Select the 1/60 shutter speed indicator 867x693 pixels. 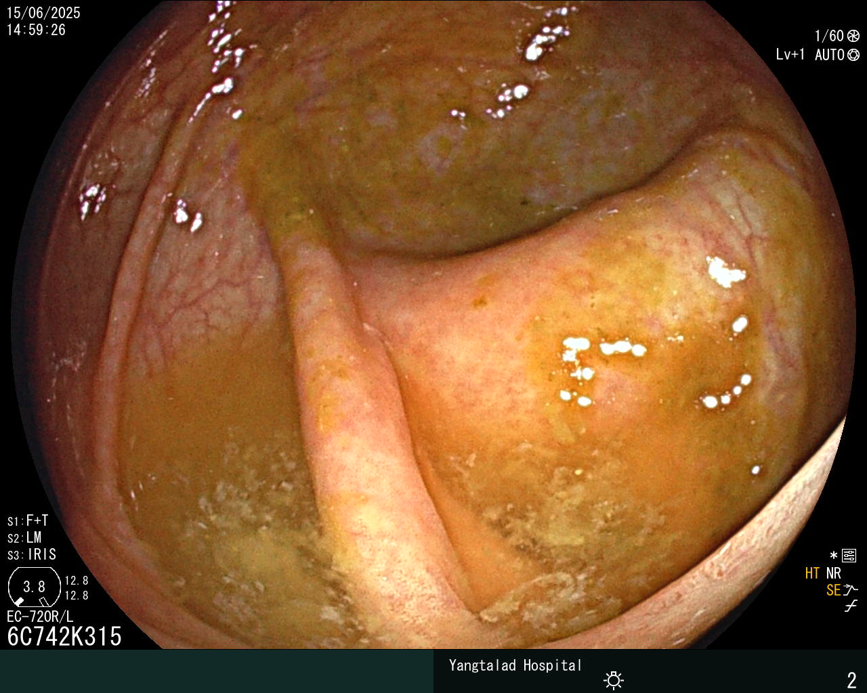pyautogui.click(x=829, y=36)
